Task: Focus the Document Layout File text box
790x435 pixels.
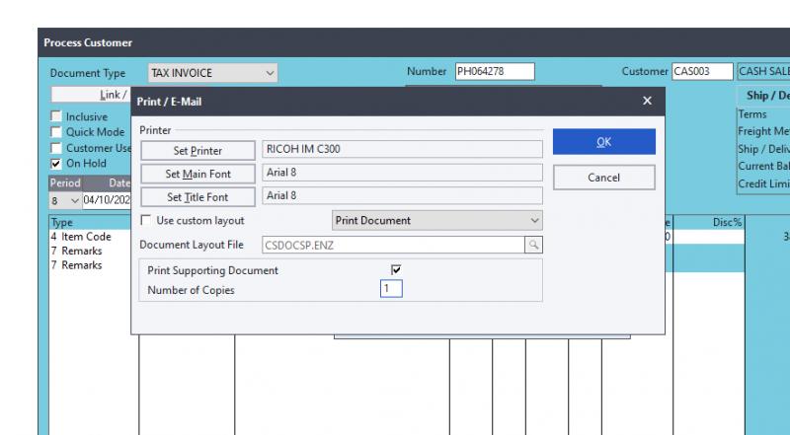Action: tap(392, 245)
